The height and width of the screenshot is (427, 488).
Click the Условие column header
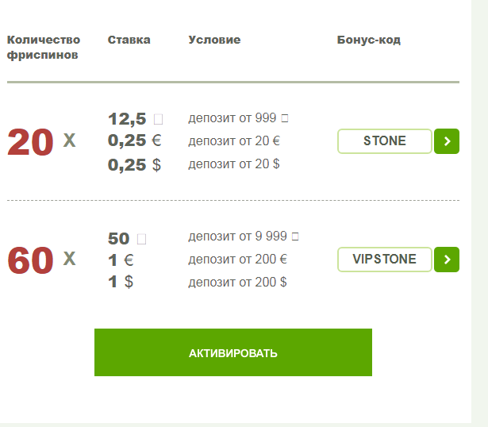(214, 40)
